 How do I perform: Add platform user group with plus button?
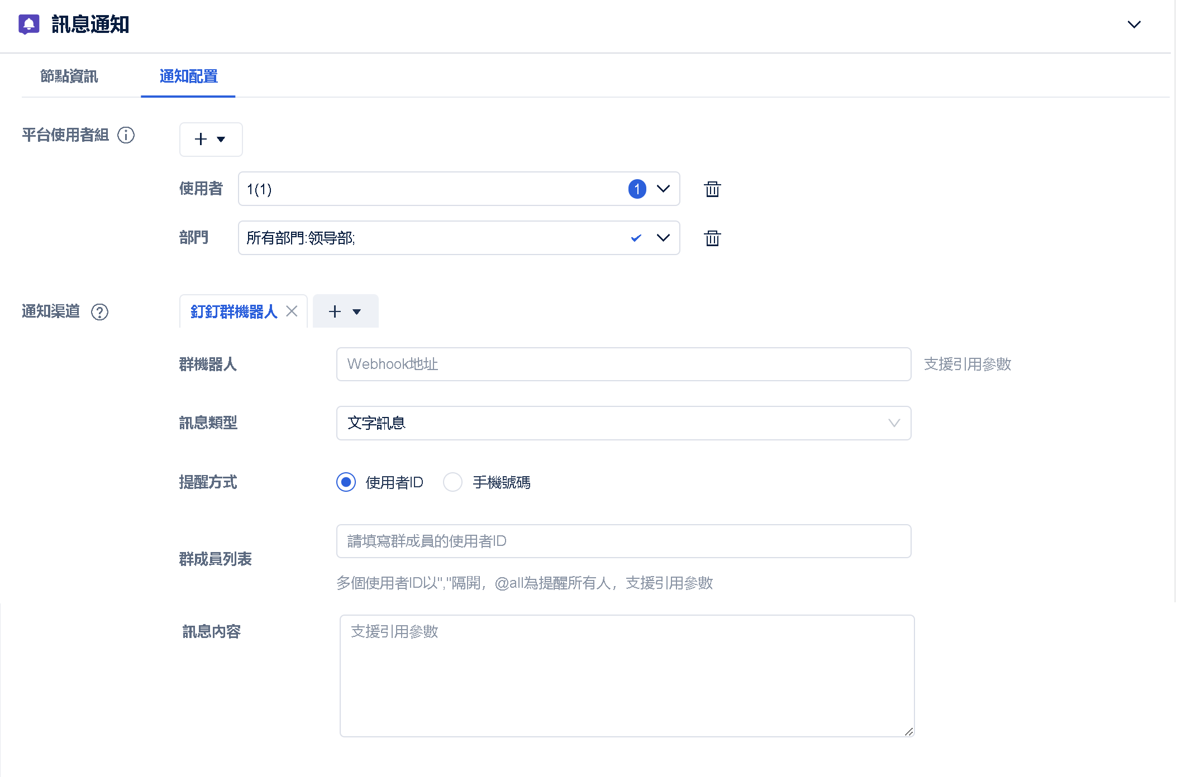click(x=210, y=140)
